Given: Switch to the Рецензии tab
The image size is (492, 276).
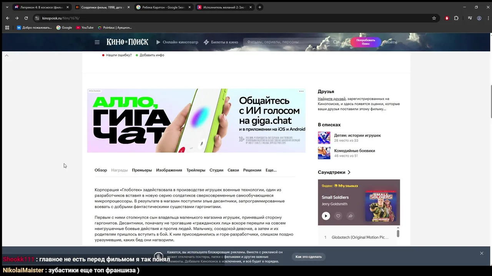Looking at the screenshot, I should point(252,170).
